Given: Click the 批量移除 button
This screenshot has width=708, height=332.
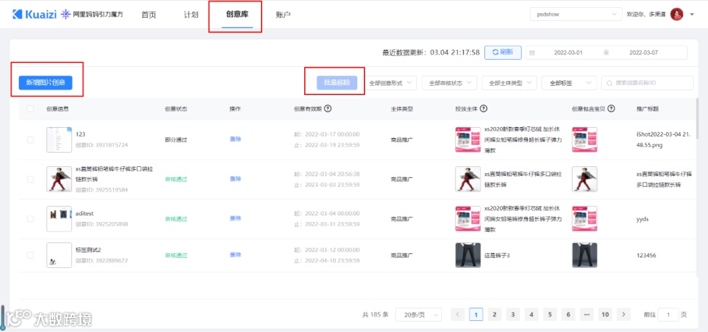Looking at the screenshot, I should [x=337, y=83].
